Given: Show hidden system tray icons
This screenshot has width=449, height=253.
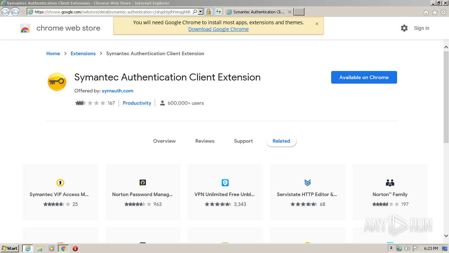Looking at the screenshot, I should [x=391, y=248].
